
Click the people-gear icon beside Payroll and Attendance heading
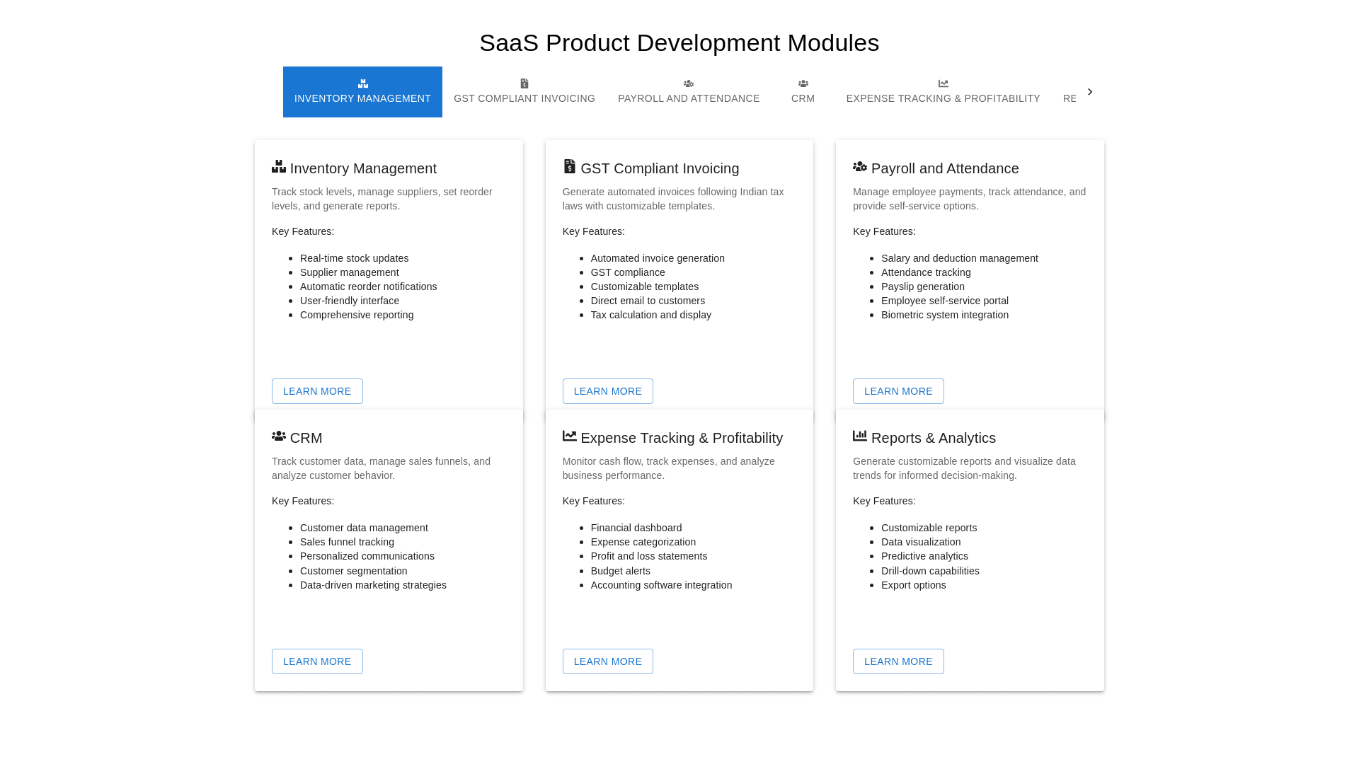860,167
